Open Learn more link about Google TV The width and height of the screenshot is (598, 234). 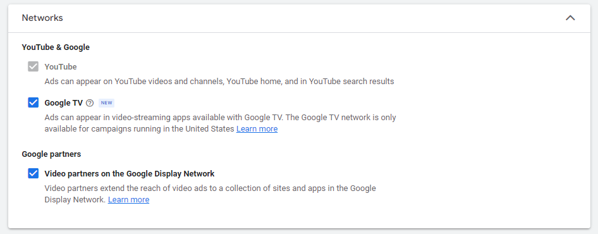point(257,129)
